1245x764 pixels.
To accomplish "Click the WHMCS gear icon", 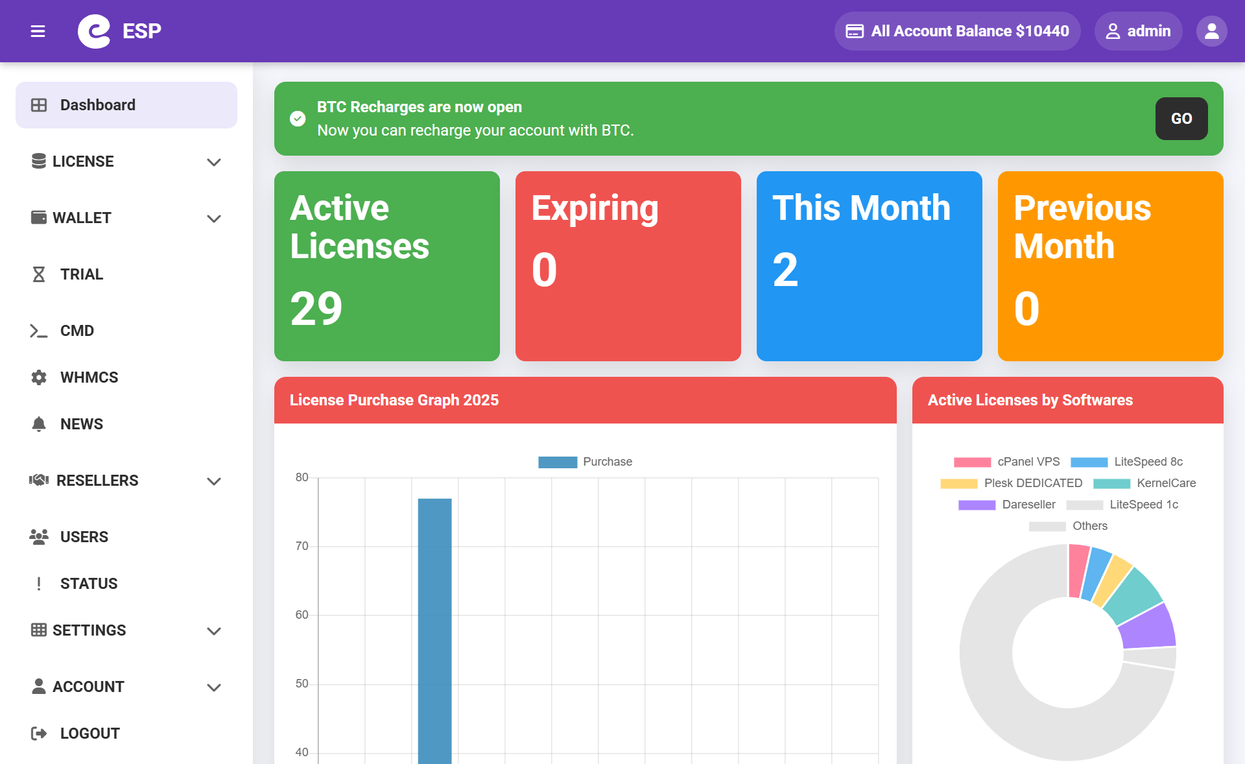I will [39, 377].
